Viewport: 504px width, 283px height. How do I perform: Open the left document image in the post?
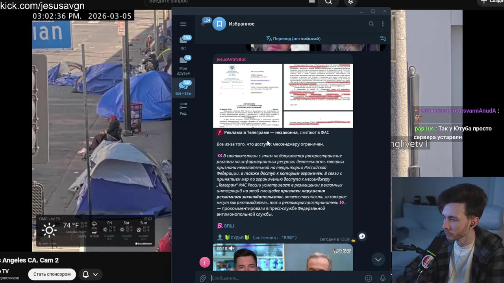[248, 96]
